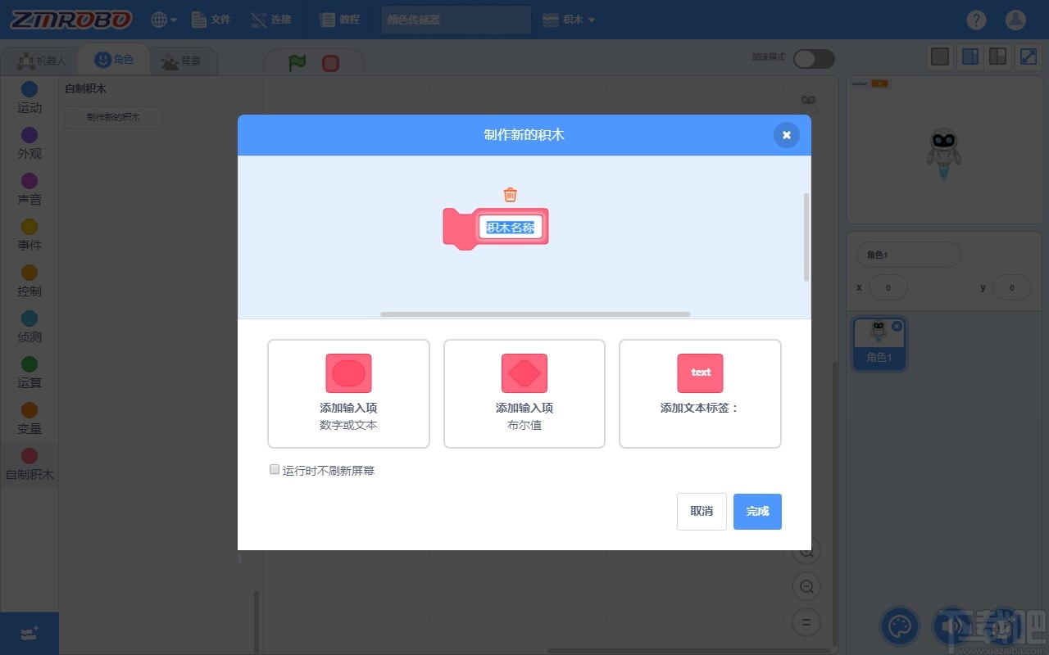This screenshot has height=655, width=1049.
Task: Add number or text input option
Action: [348, 394]
